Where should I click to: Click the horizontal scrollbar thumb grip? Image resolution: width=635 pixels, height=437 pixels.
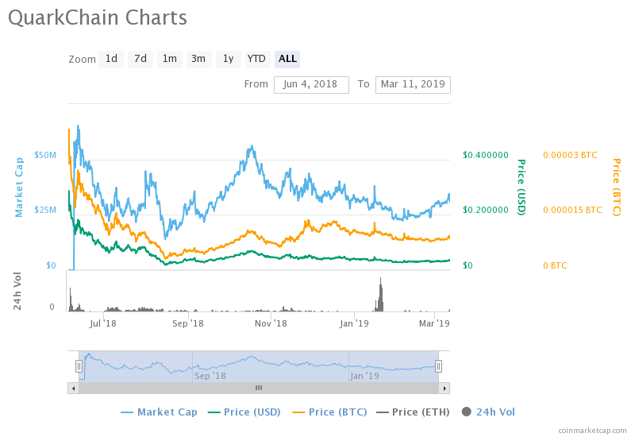coord(259,388)
